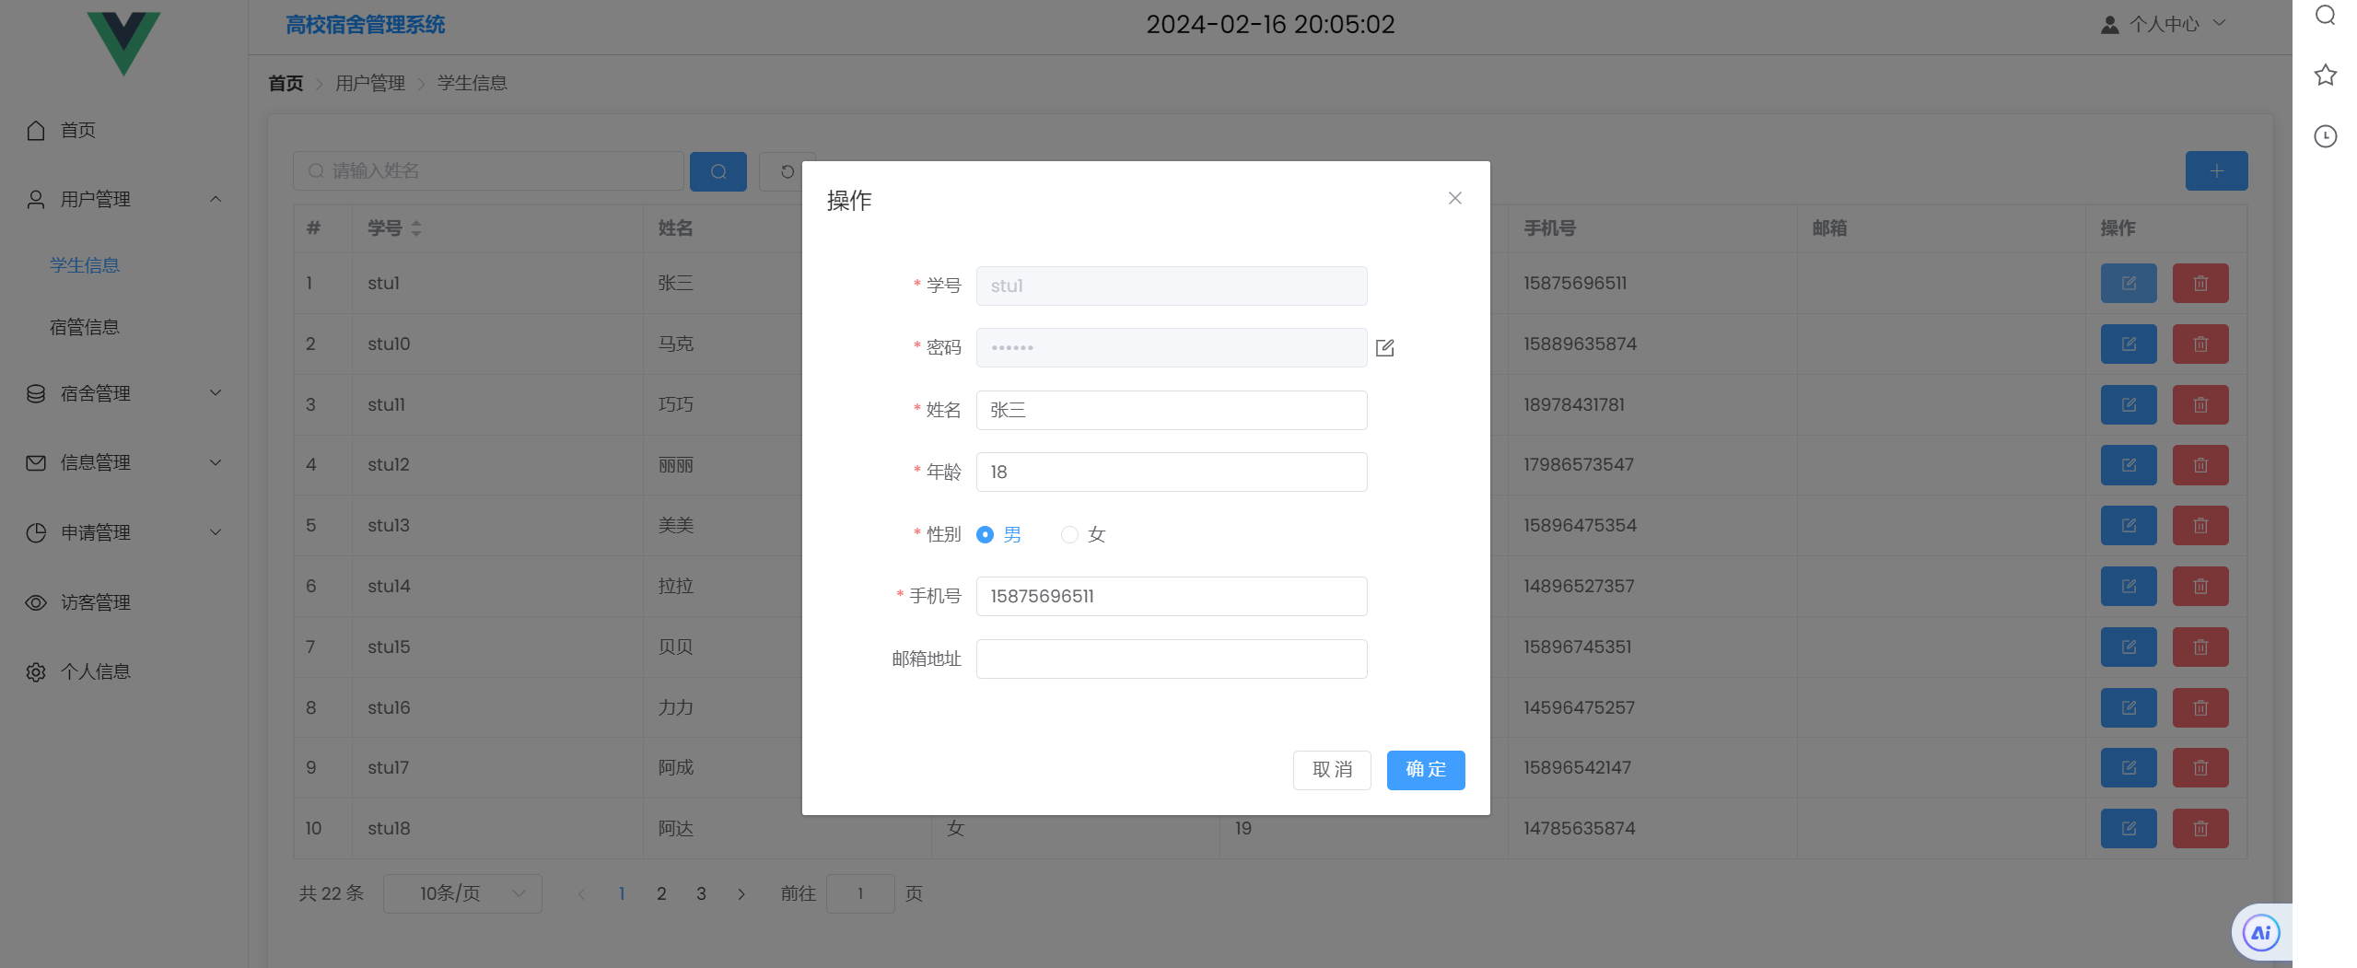This screenshot has height=968, width=2357.
Task: Open the 学生信息 submenu item
Action: (123, 265)
